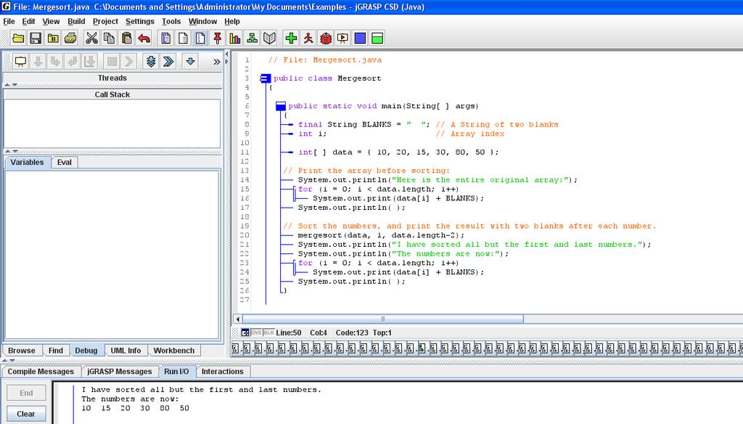Toggle the stacked blue down-chevrons debug icon
Viewport: 743px width, 424px height.
point(151,61)
